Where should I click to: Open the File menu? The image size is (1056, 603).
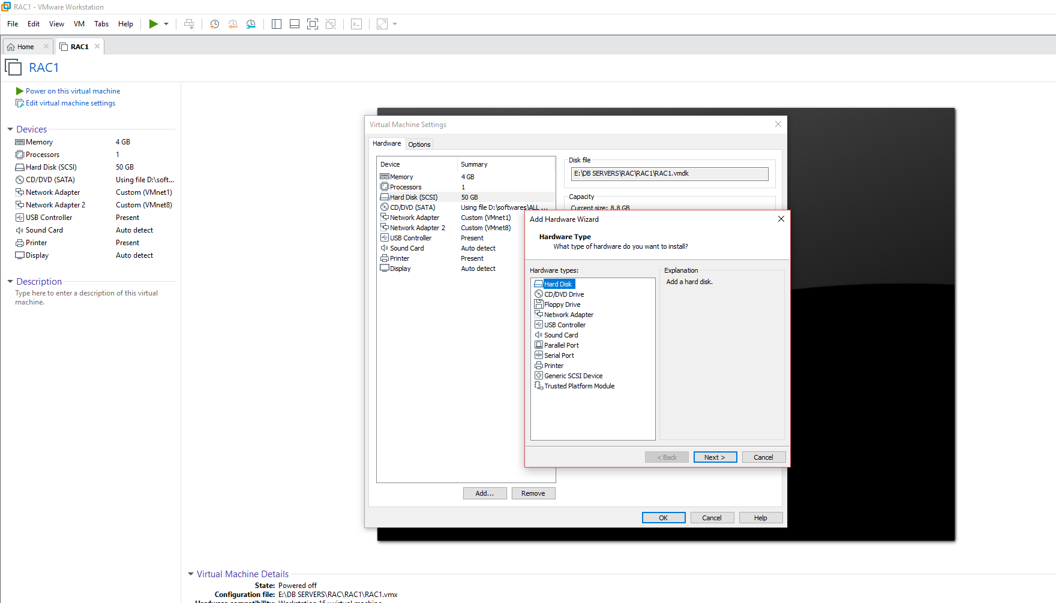point(13,24)
